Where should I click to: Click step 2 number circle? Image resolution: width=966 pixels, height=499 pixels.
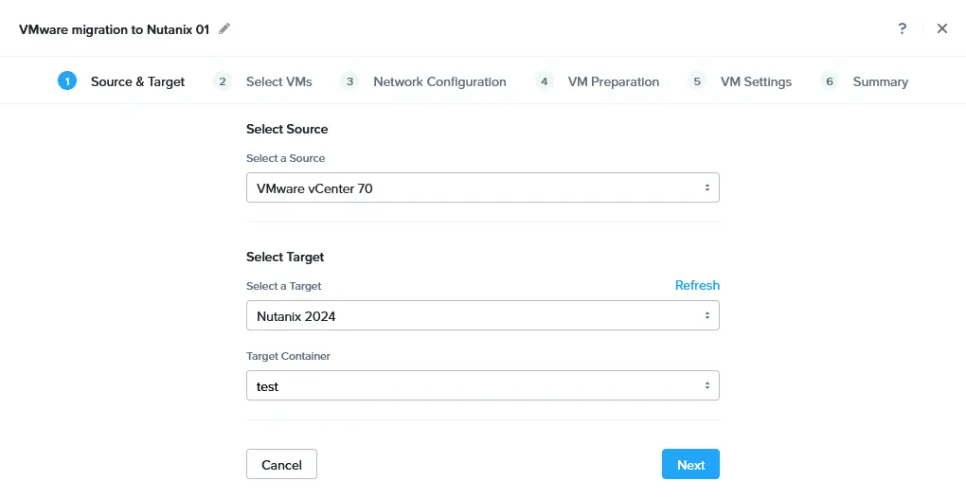[x=223, y=81]
